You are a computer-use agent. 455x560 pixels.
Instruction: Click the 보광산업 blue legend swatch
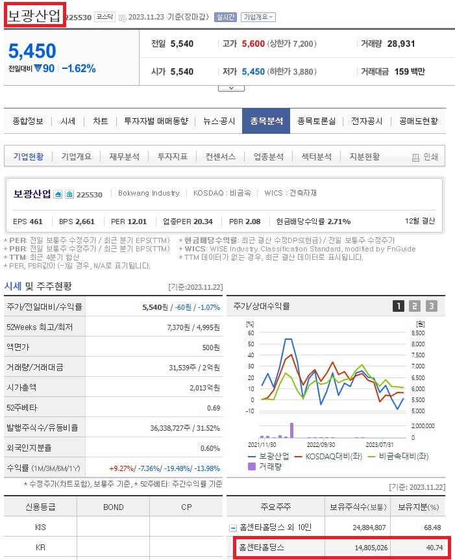coord(252,457)
